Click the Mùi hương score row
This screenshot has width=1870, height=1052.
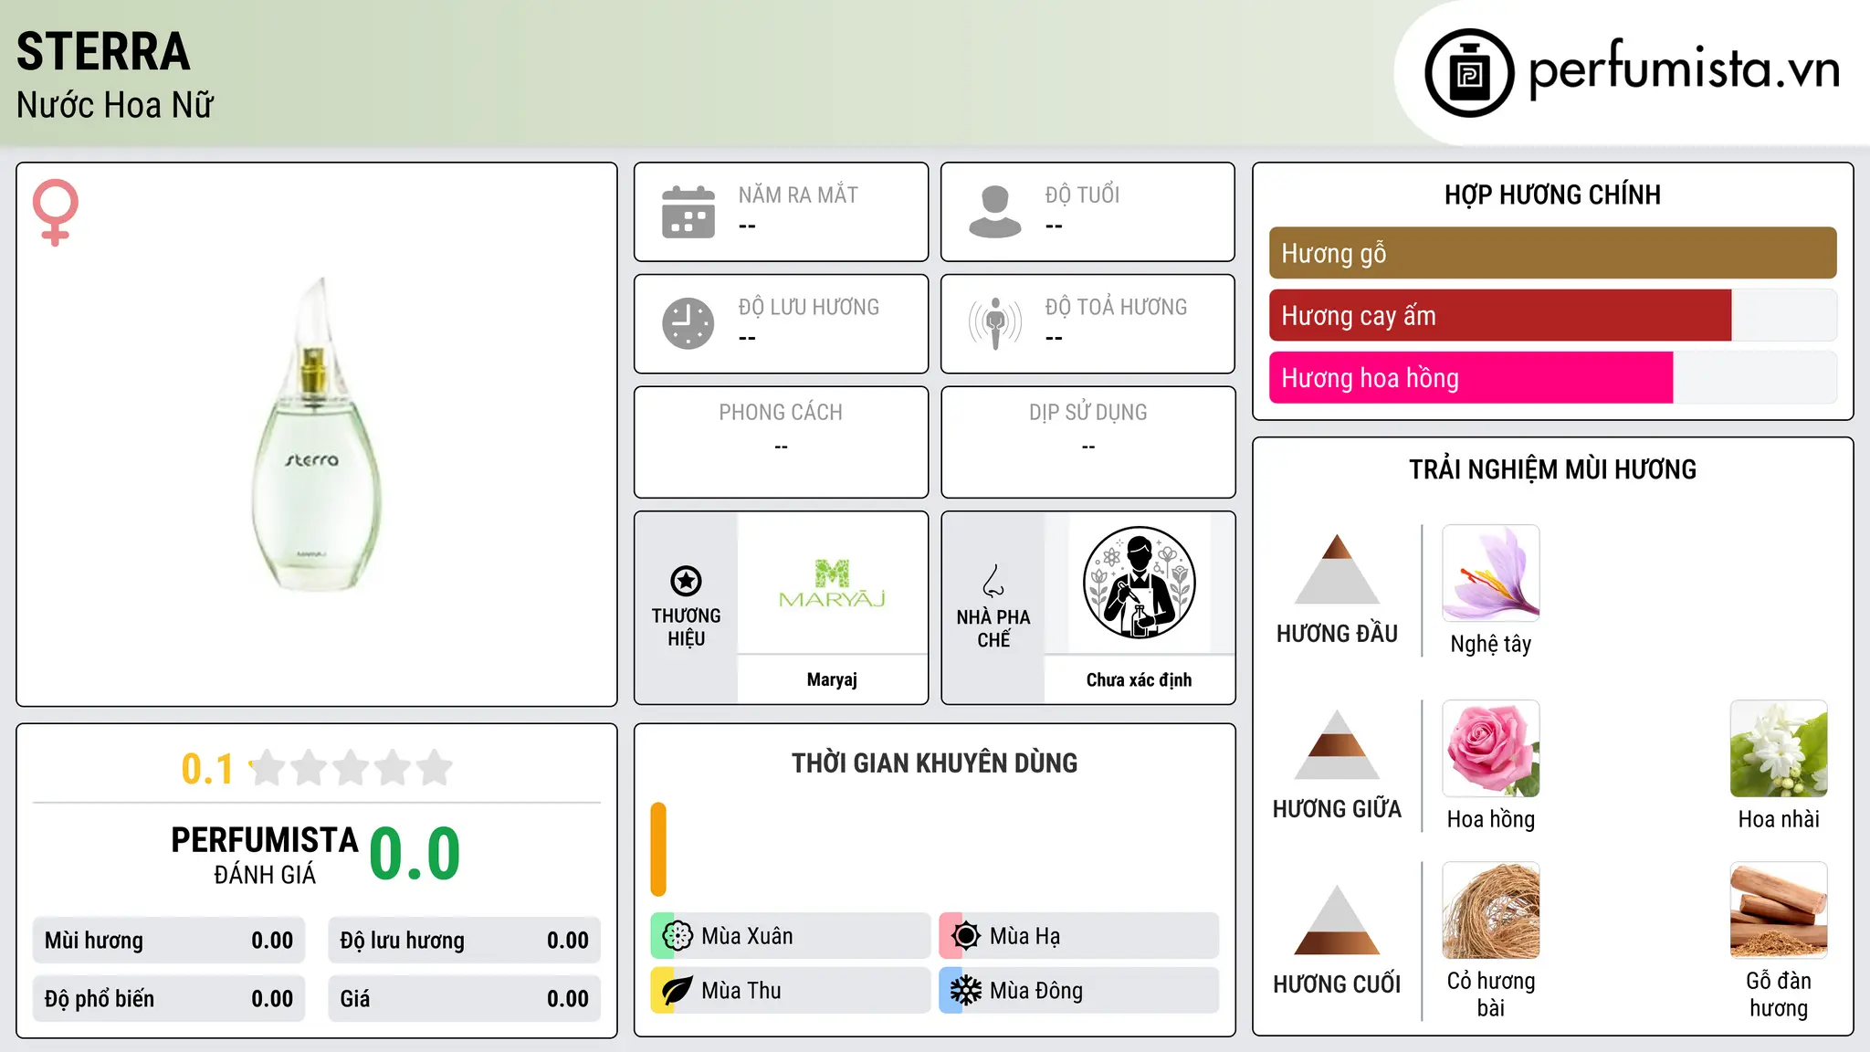169,941
